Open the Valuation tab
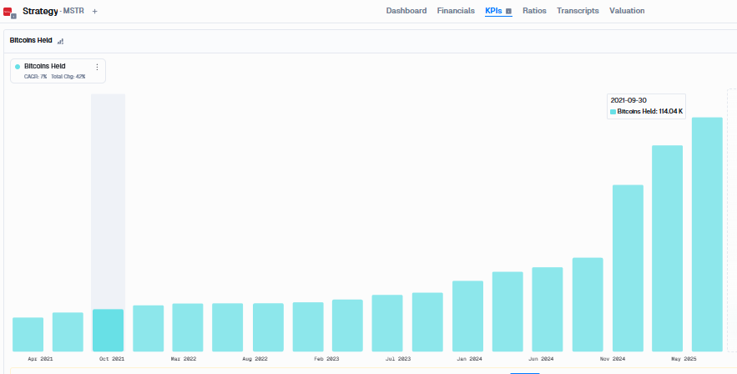 point(627,11)
